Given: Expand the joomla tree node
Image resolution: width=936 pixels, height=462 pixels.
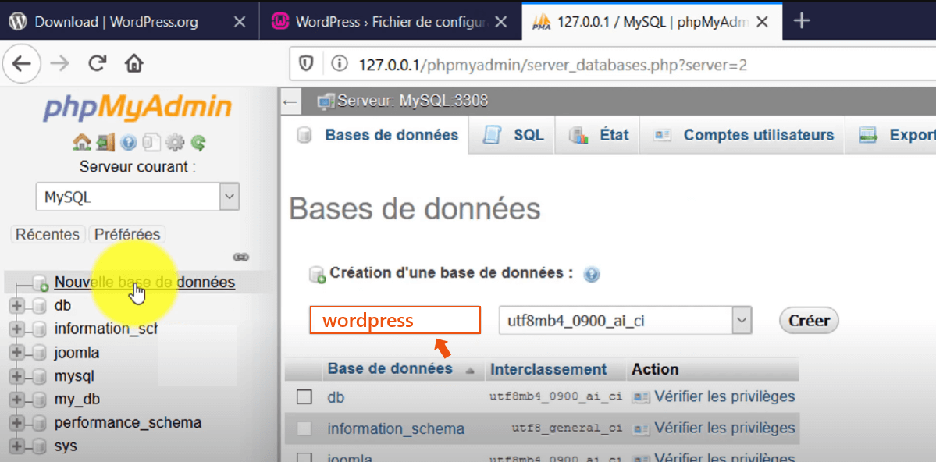Looking at the screenshot, I should coord(16,353).
